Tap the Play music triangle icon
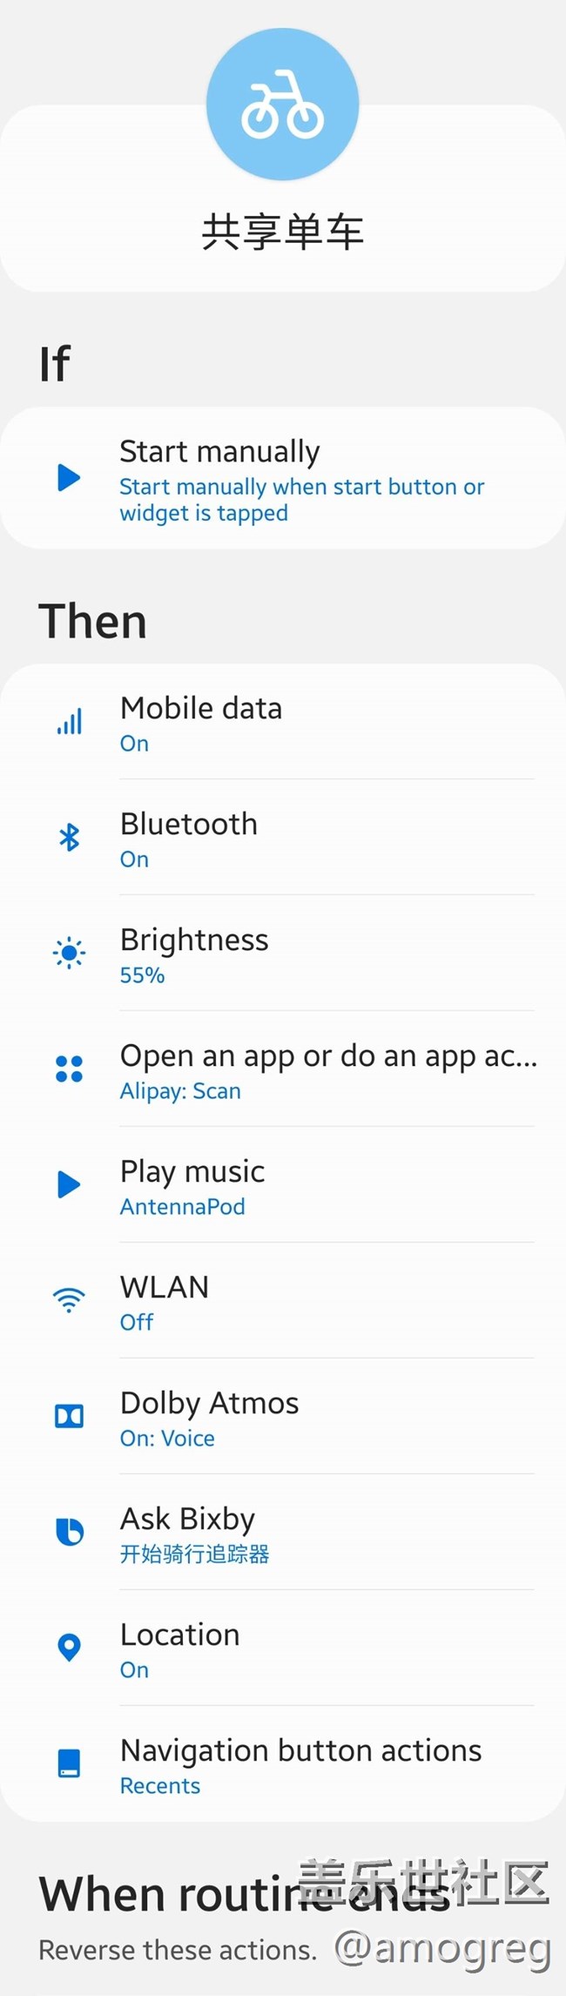 [x=69, y=1184]
